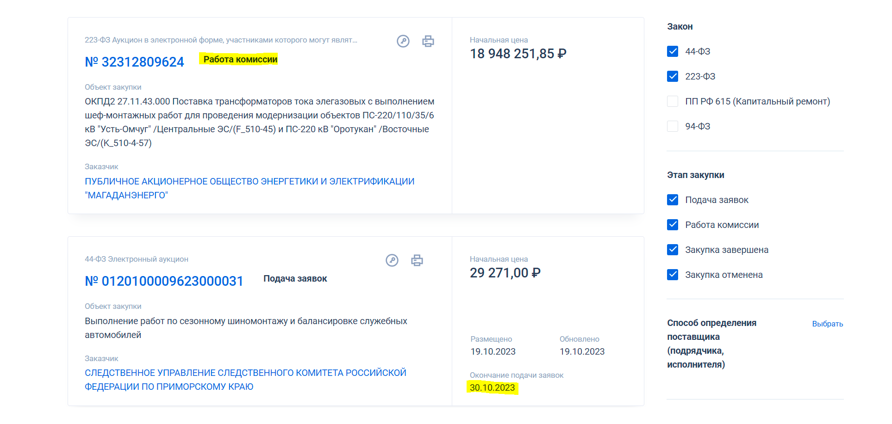Click the Подача заявок status on second card

[295, 279]
